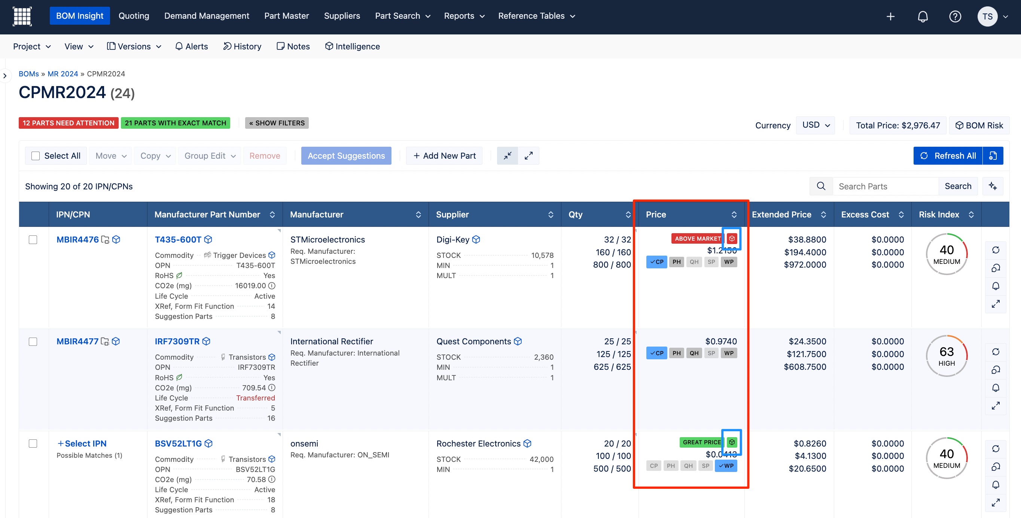Check the MBIR4476 row checkbox

tap(33, 240)
